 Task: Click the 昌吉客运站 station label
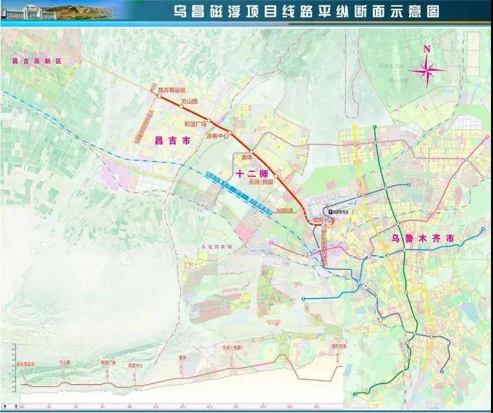(171, 90)
